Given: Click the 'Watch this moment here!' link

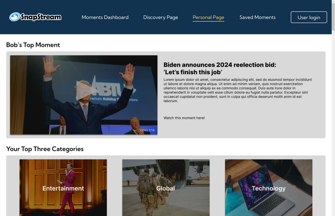Looking at the screenshot, I should click(184, 118).
